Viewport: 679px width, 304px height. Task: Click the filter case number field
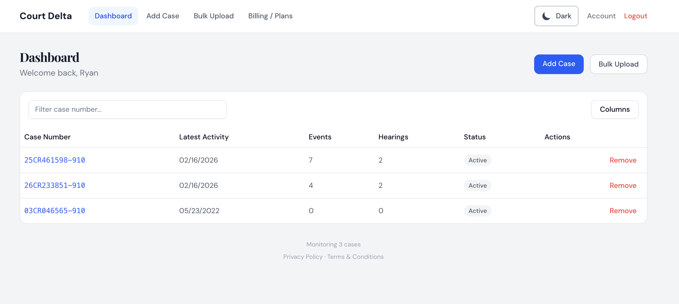(x=127, y=109)
